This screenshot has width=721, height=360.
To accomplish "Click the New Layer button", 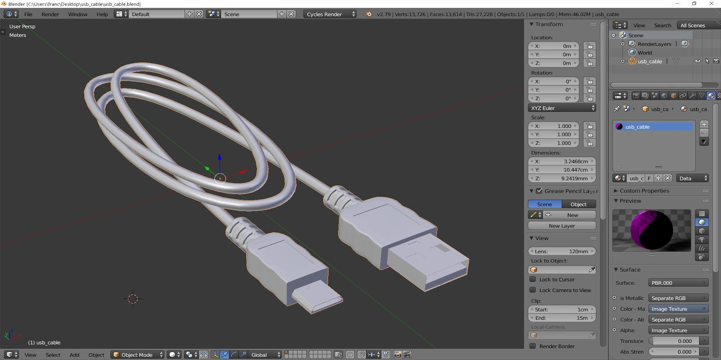I will coord(562,226).
